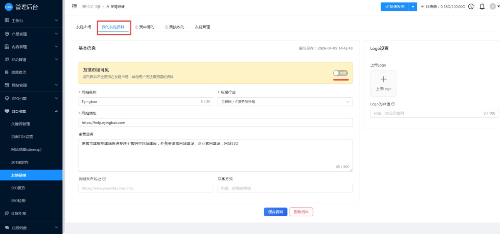Click the 删除资料 button
Viewport: 500px width, 234px height.
[x=301, y=212]
